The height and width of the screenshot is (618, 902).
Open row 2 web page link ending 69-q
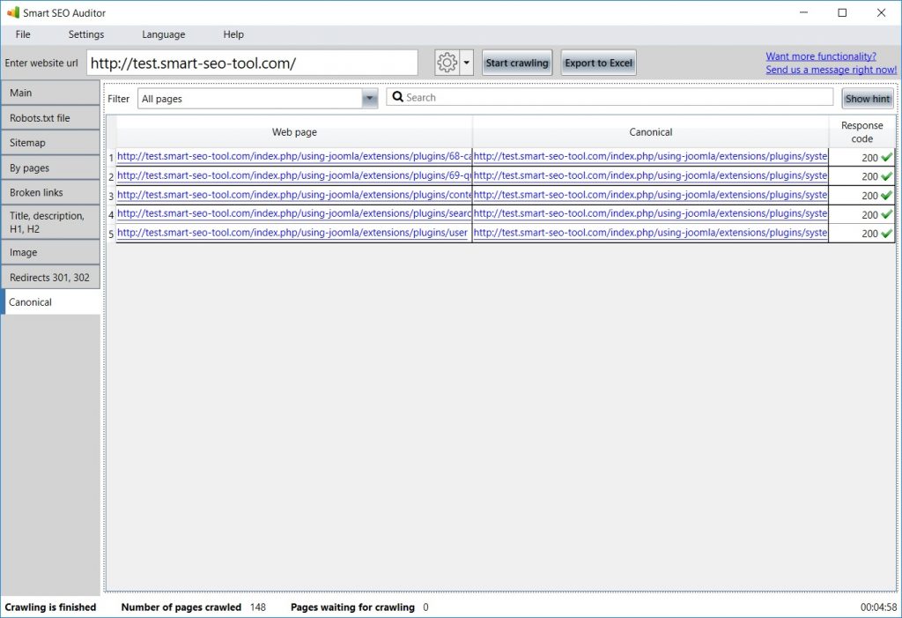[x=294, y=175]
